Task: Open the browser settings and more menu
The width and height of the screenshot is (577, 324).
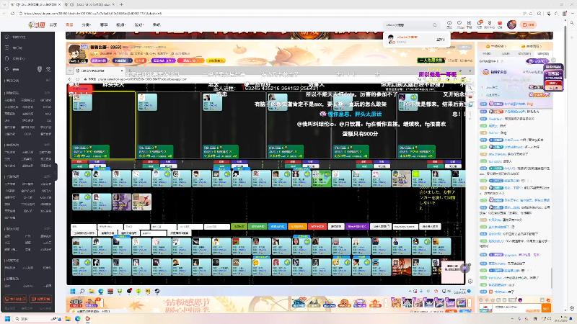Action: [x=572, y=13]
